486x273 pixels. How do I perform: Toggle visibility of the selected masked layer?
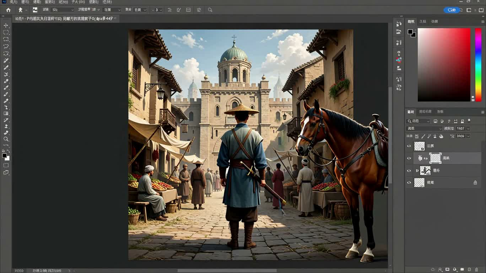pyautogui.click(x=409, y=158)
